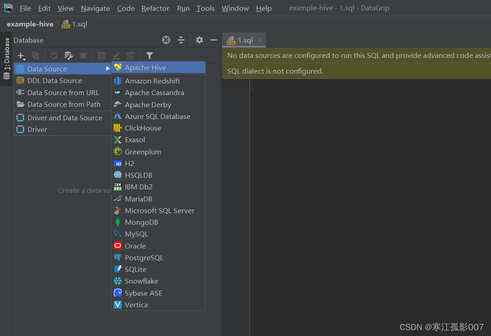Click example-hive in the breadcrumb
Screen dimensions: 491x336
[x=30, y=24]
